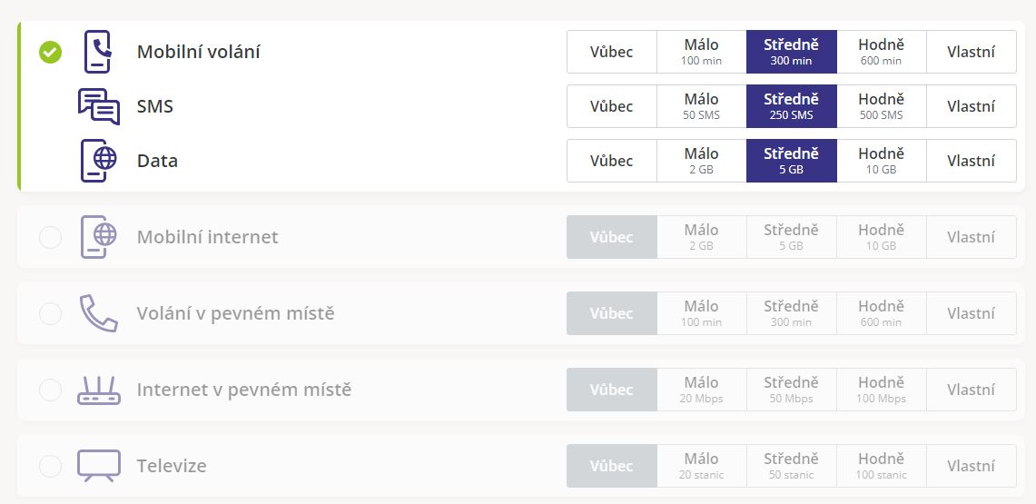Select Středně 50 Mbps for fixed internet
Image resolution: width=1036 pixels, height=504 pixels.
792,390
